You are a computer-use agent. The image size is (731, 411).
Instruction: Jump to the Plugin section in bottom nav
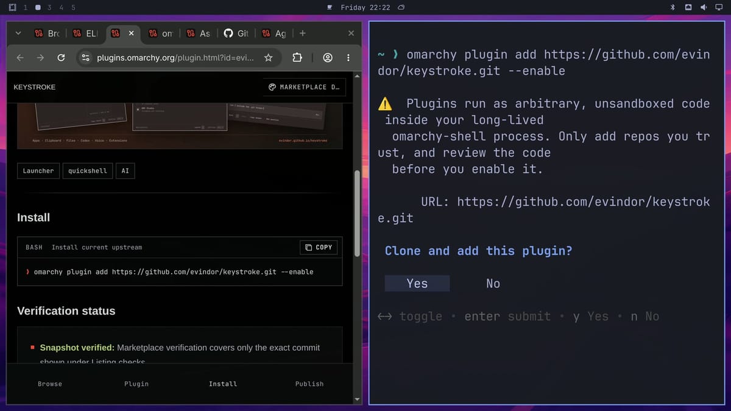(x=136, y=384)
